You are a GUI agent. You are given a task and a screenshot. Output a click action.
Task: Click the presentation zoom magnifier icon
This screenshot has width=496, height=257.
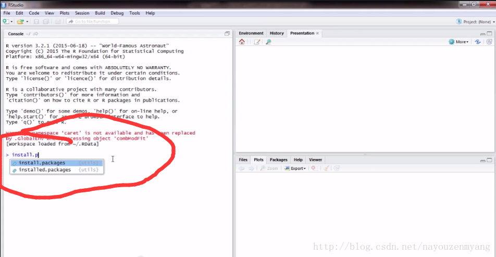[x=268, y=42]
